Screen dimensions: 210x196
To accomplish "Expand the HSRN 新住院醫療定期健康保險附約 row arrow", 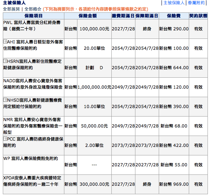I will (5, 61).
